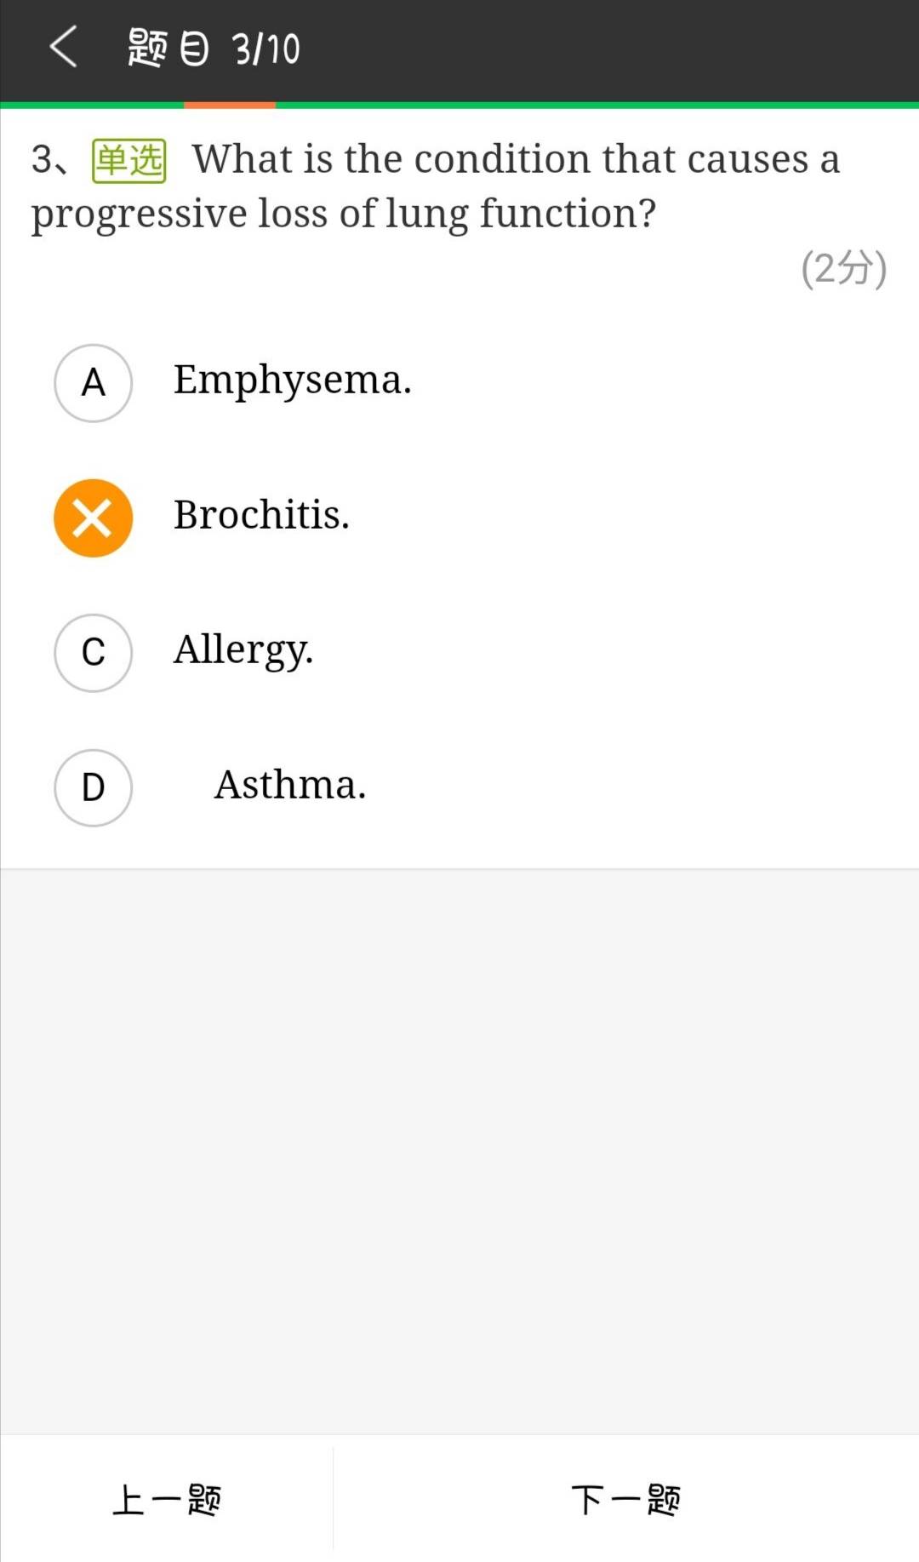Select option D radio circle
The image size is (919, 1562).
(93, 787)
